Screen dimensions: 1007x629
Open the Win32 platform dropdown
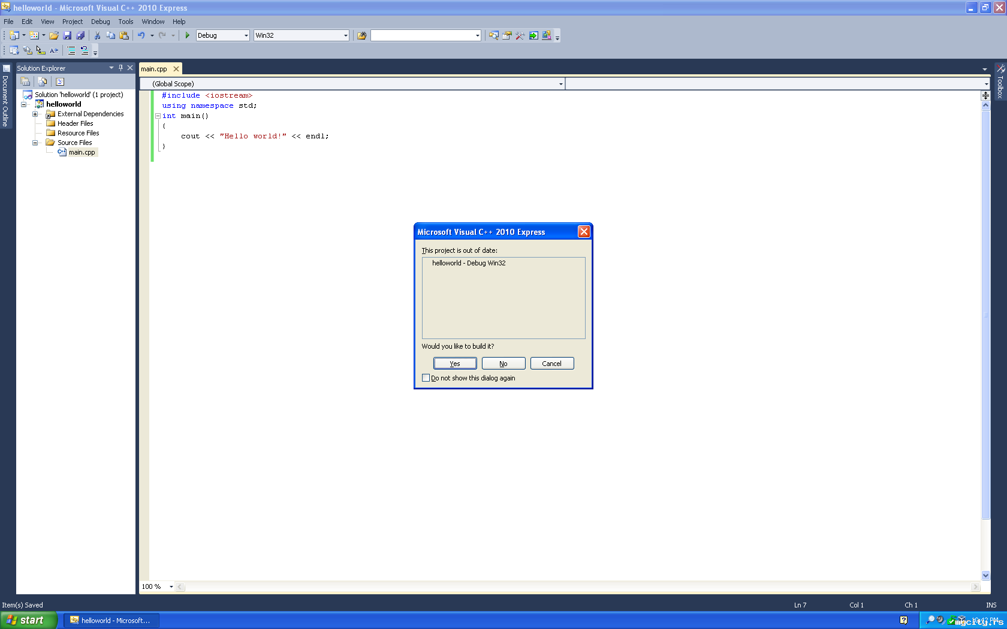coord(345,35)
